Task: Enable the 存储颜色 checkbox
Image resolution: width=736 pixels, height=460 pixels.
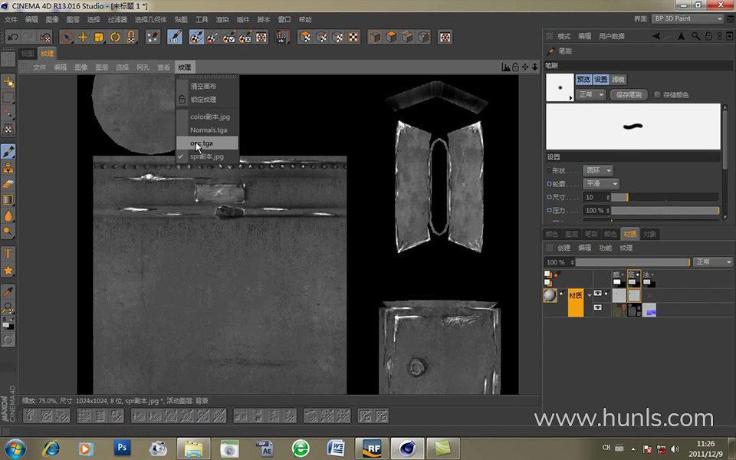Action: click(x=657, y=95)
